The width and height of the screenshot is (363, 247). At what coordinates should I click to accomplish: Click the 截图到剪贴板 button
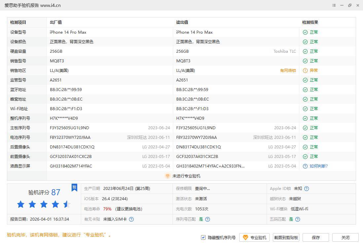286,237
